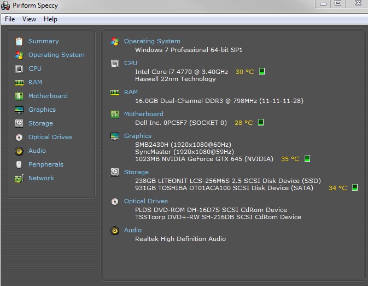Click the 'NVIDIA GeForce GTX 645' line
Image resolution: width=368 pixels, height=286 pixels.
coord(204,159)
